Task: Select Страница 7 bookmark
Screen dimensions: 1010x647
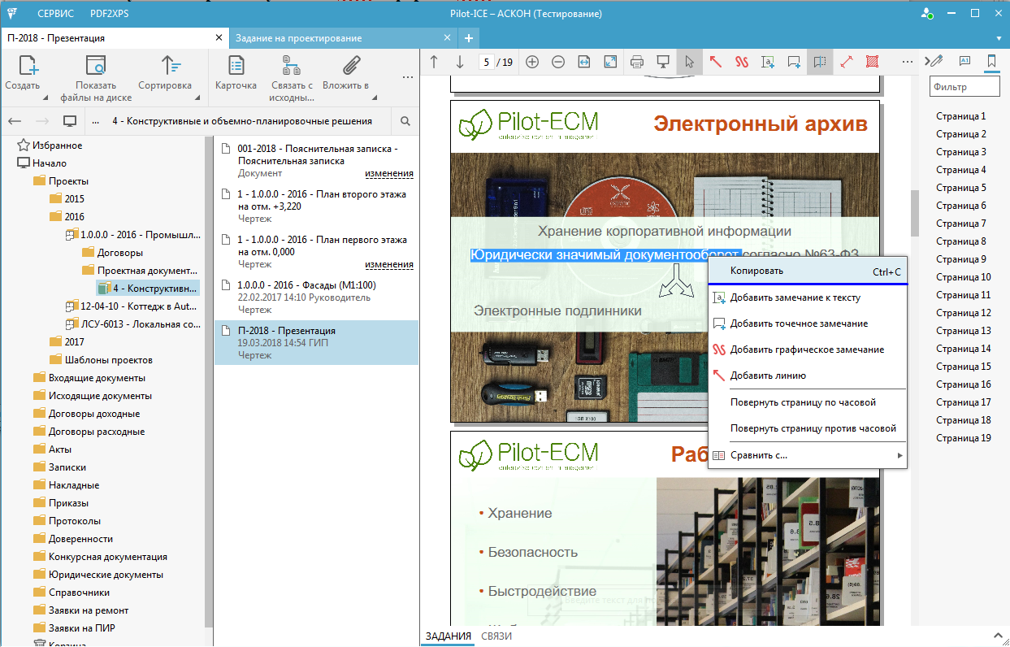Action: (961, 224)
